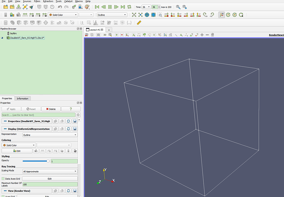Switch to the Information tab
Viewport: 284px width, 197px height.
22,98
